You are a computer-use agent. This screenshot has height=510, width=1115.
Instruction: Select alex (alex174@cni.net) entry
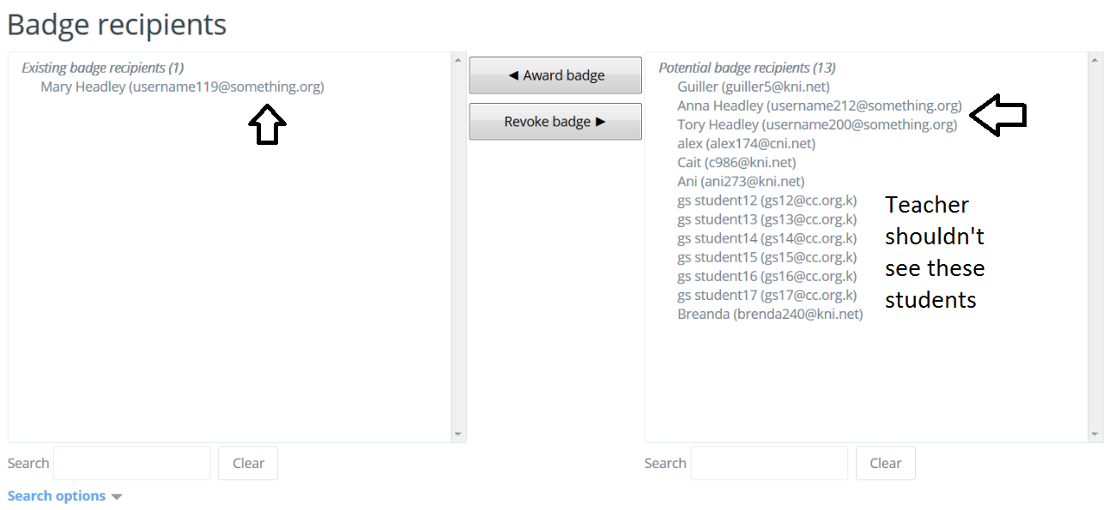pos(746,143)
